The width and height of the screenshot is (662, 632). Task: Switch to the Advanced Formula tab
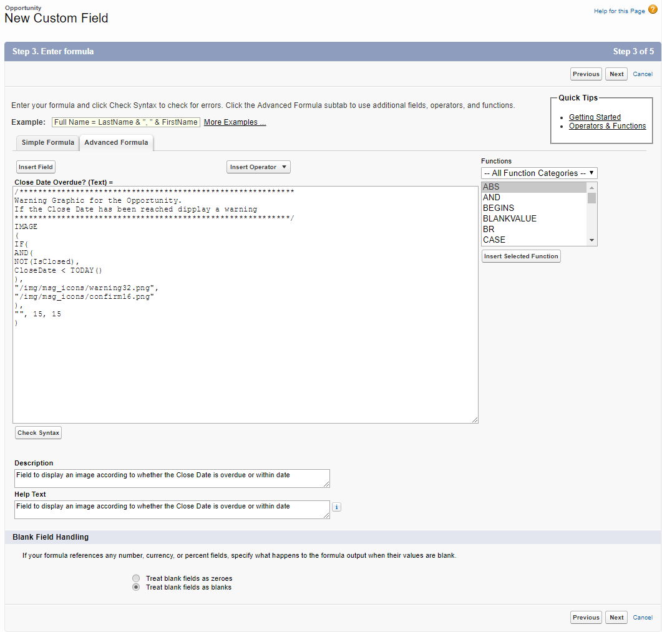coord(116,142)
